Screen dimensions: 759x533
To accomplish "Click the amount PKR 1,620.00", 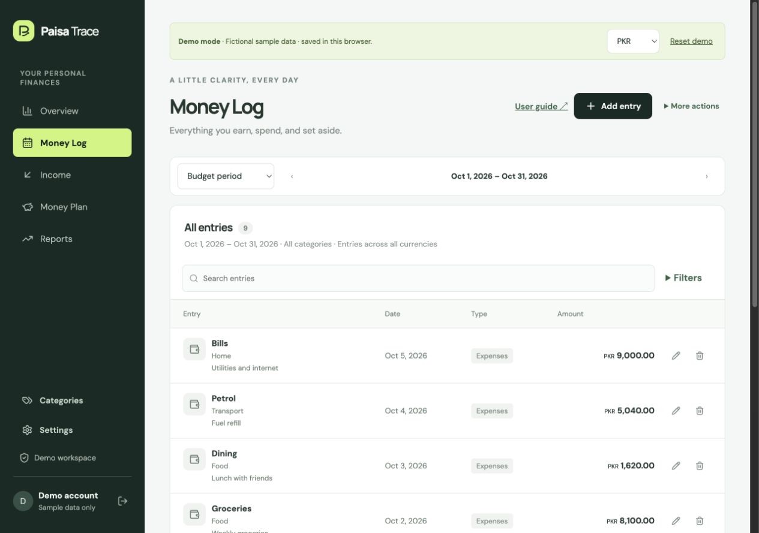I will click(631, 466).
